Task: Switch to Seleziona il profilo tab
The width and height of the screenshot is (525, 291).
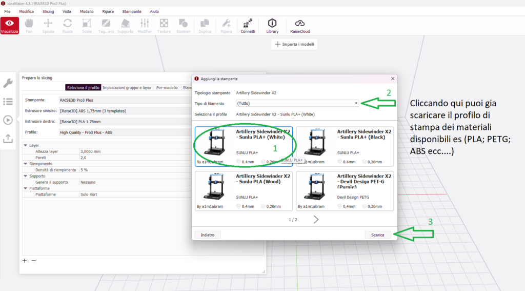Action: pyautogui.click(x=83, y=87)
